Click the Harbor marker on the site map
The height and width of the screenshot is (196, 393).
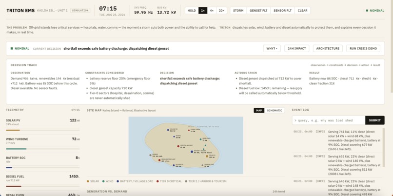coord(150,155)
